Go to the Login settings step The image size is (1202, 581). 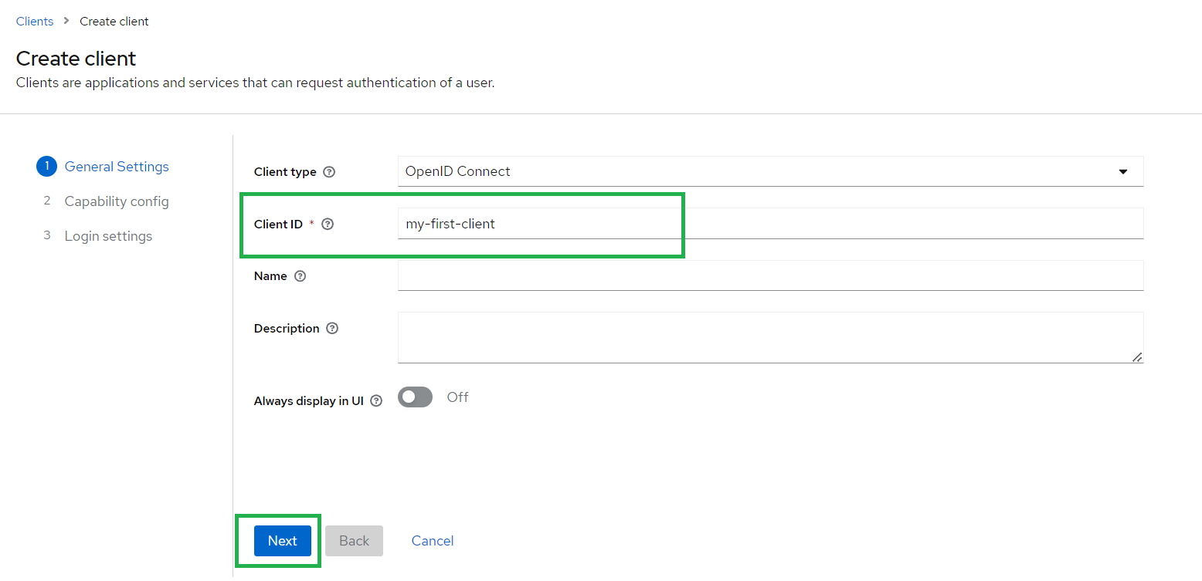pos(108,236)
